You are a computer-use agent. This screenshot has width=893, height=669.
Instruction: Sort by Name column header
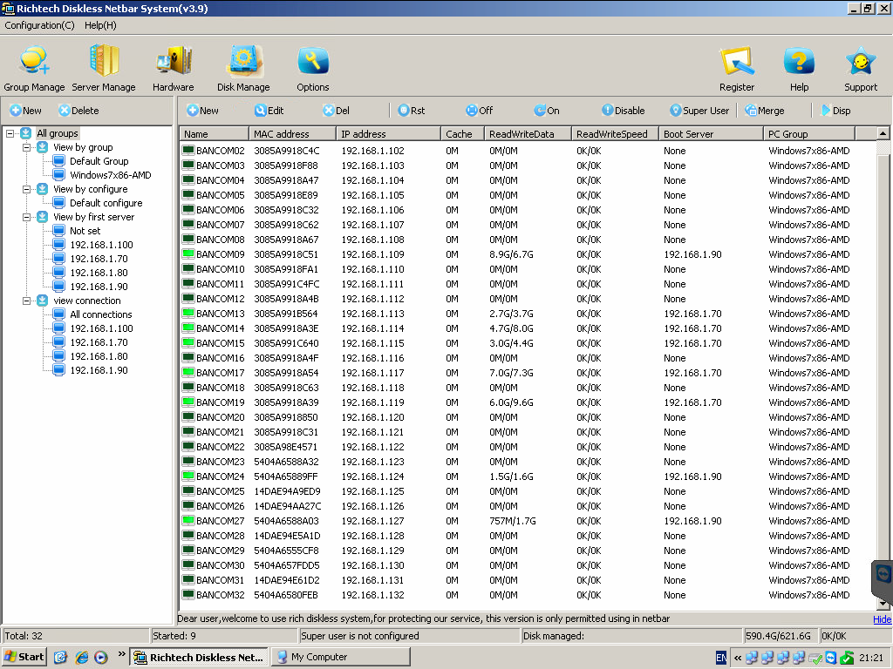click(x=215, y=134)
